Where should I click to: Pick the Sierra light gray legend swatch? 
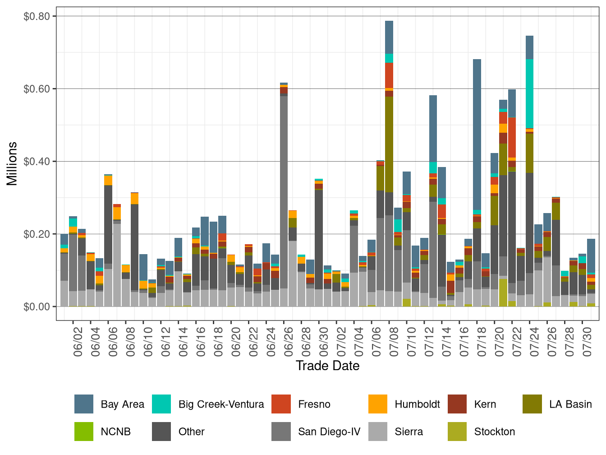(x=378, y=432)
